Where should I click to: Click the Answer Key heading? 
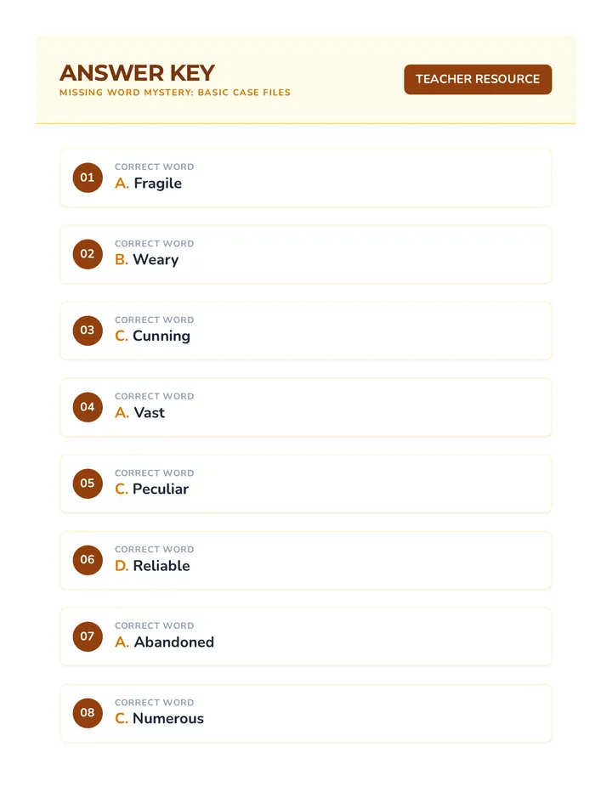(x=137, y=73)
